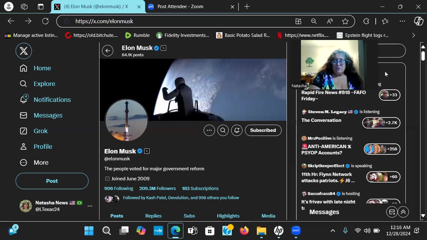This screenshot has height=240, width=427.
Task: Open the Notifications bell in sidebar
Action: pyautogui.click(x=23, y=99)
